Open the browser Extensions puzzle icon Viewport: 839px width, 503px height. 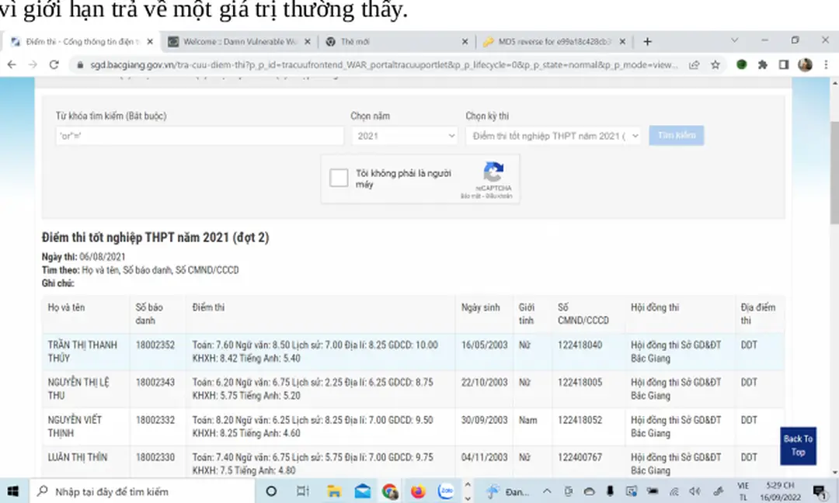762,65
